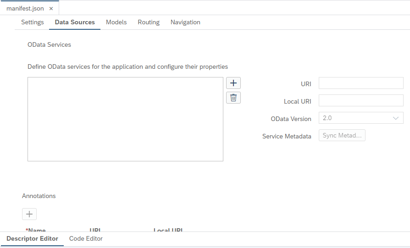
Task: Click the Service Metadata label
Action: pos(287,136)
